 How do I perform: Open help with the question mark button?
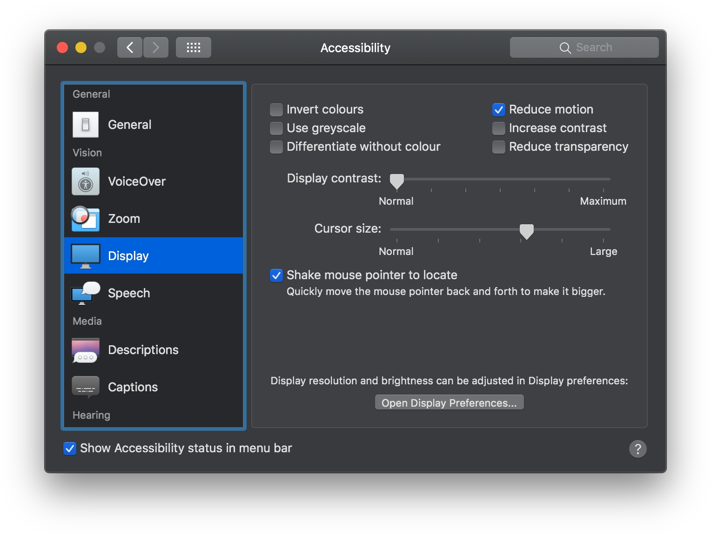[x=638, y=449]
